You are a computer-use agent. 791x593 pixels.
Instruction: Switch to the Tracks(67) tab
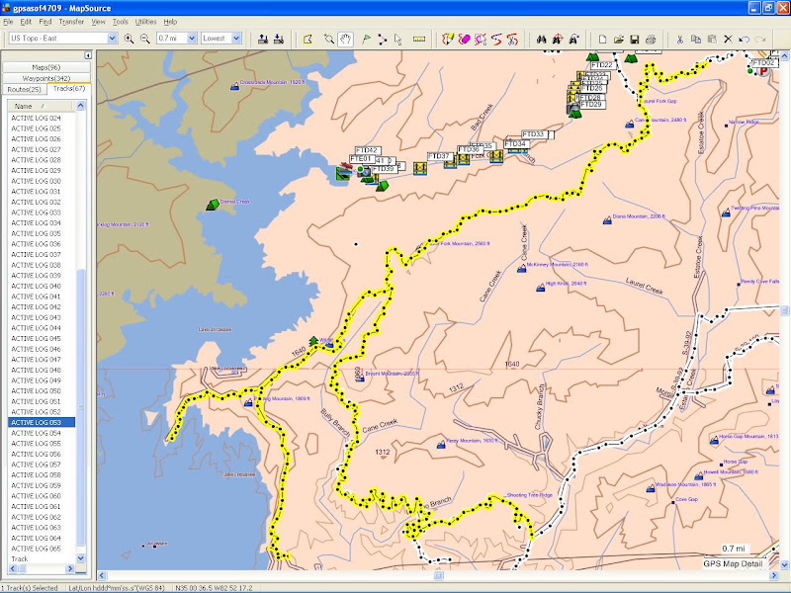(x=69, y=88)
